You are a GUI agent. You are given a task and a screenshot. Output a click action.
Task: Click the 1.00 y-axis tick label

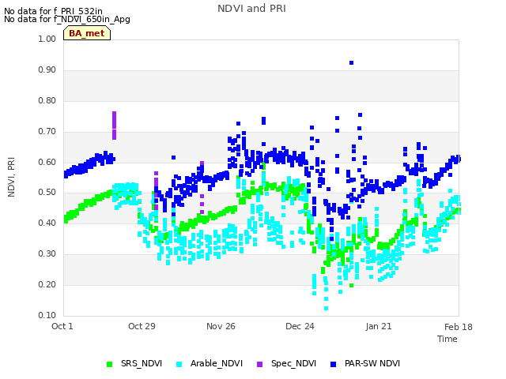click(x=47, y=39)
